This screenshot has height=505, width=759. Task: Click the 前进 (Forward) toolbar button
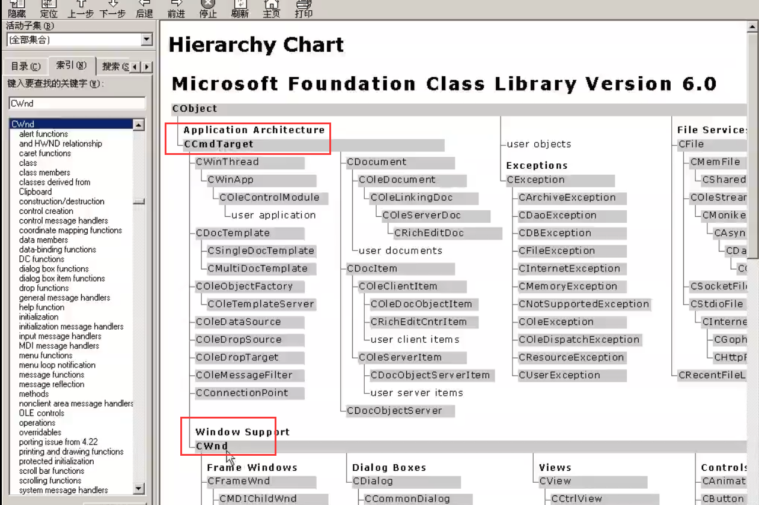point(176,8)
